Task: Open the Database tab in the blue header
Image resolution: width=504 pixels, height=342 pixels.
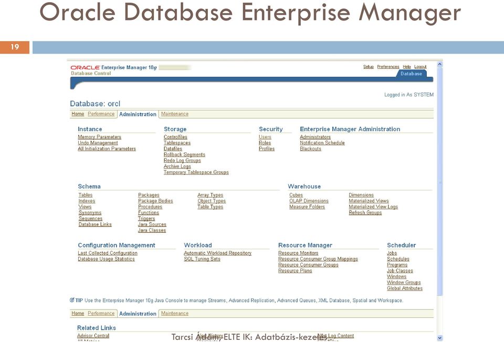Action: tap(411, 74)
